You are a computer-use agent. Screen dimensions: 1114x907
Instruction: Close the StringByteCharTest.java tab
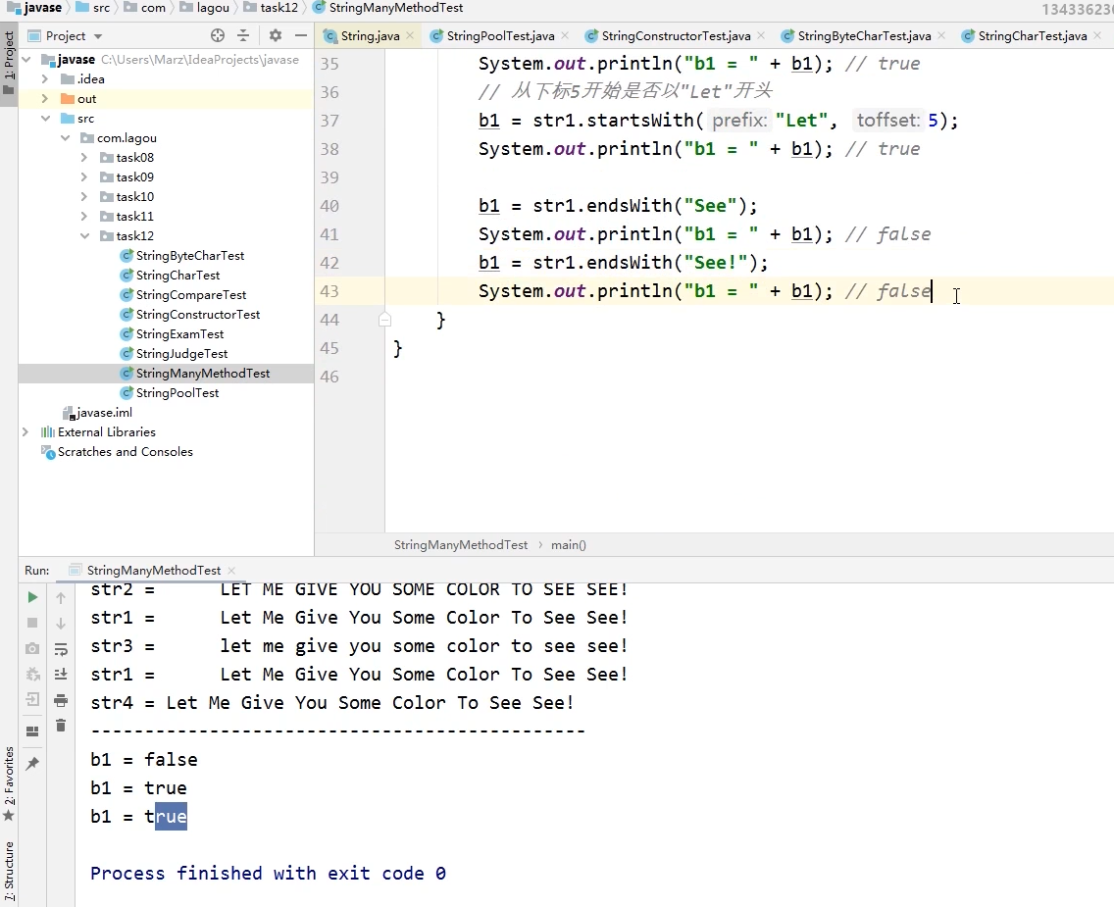pos(941,35)
